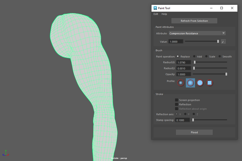Select the Scale paint operation

[207, 56]
